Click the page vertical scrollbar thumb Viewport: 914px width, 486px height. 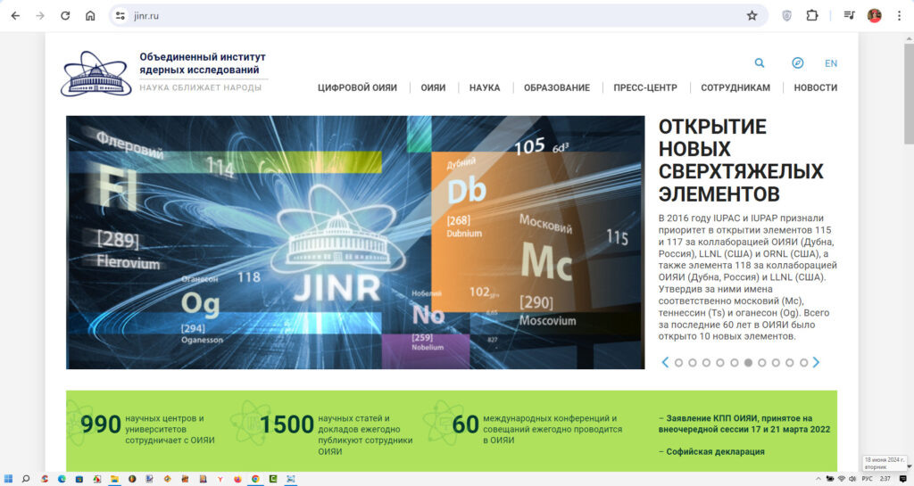[909, 93]
